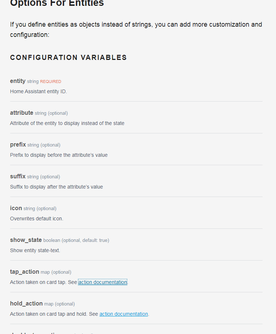
Task: Click the "Home Assistant entity ID." description
Action: (x=38, y=91)
